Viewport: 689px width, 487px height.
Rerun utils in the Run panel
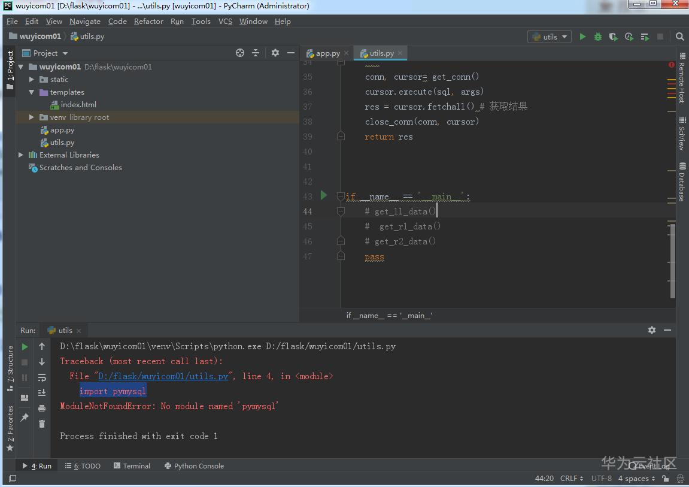(25, 346)
